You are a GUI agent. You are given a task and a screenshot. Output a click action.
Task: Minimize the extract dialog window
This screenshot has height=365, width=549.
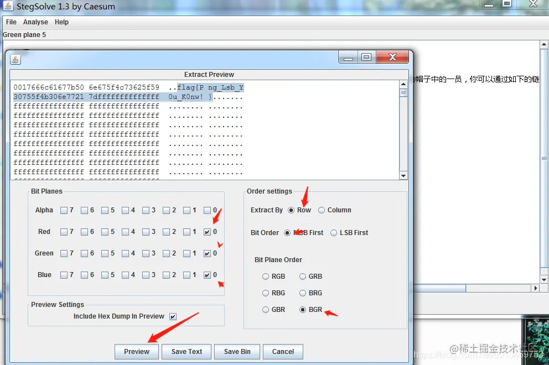tap(348, 58)
